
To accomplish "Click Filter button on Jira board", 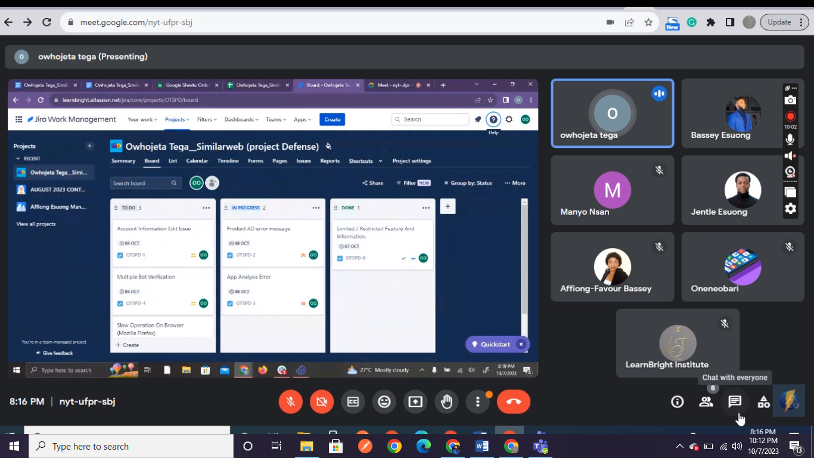I will click(x=414, y=183).
